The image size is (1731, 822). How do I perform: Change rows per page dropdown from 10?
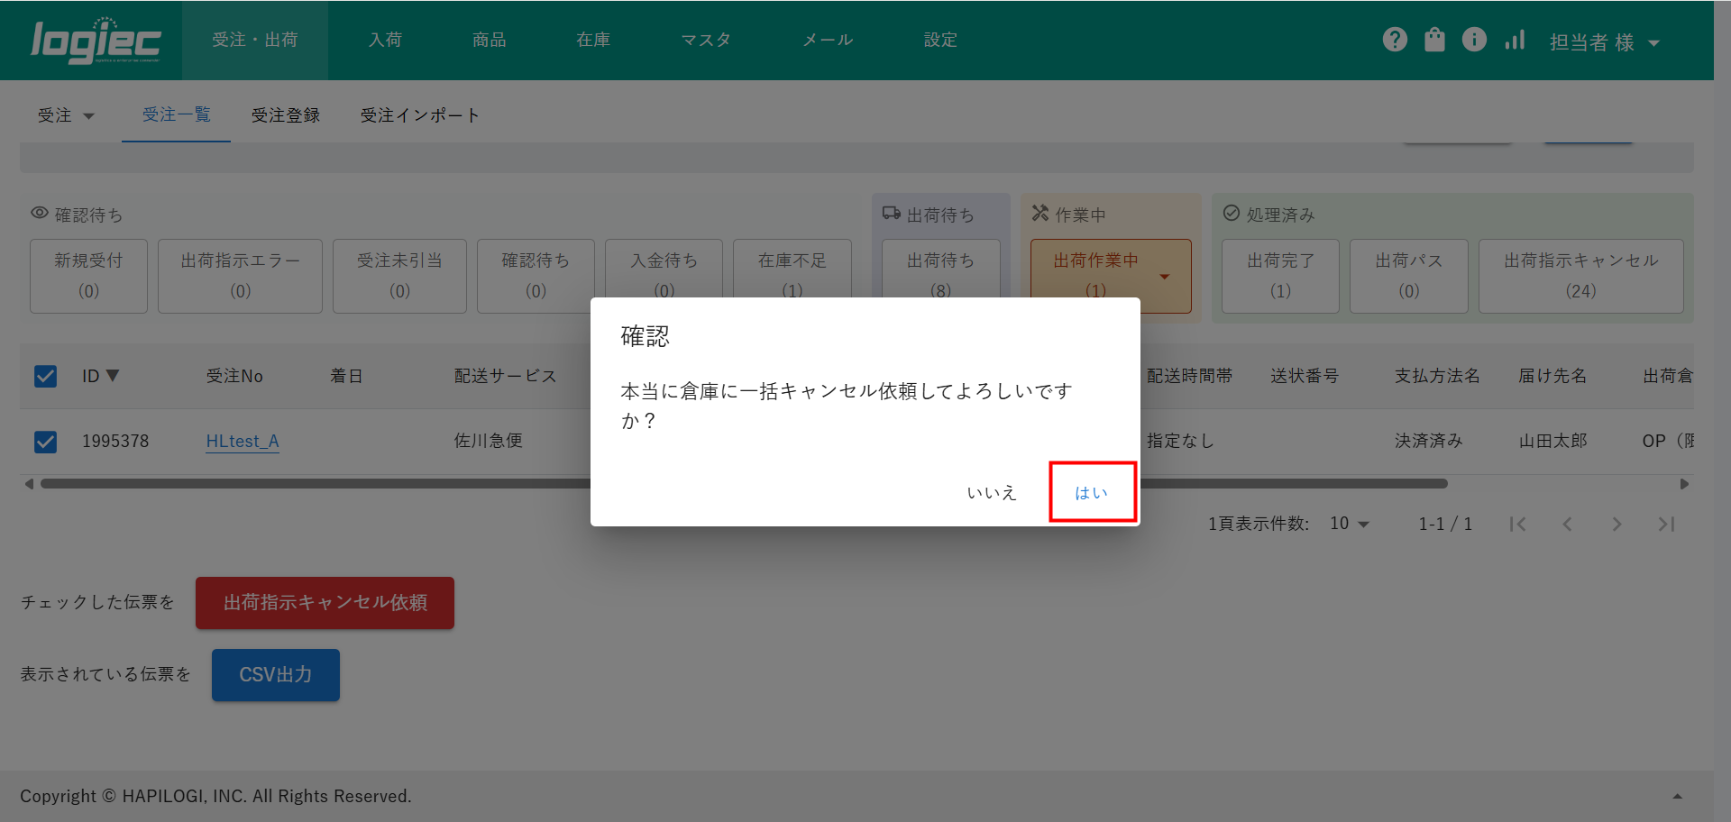pos(1350,524)
